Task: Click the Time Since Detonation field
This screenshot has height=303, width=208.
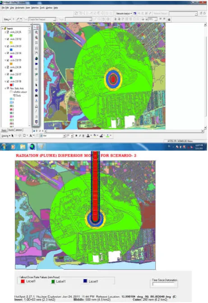Action: (x=163, y=284)
